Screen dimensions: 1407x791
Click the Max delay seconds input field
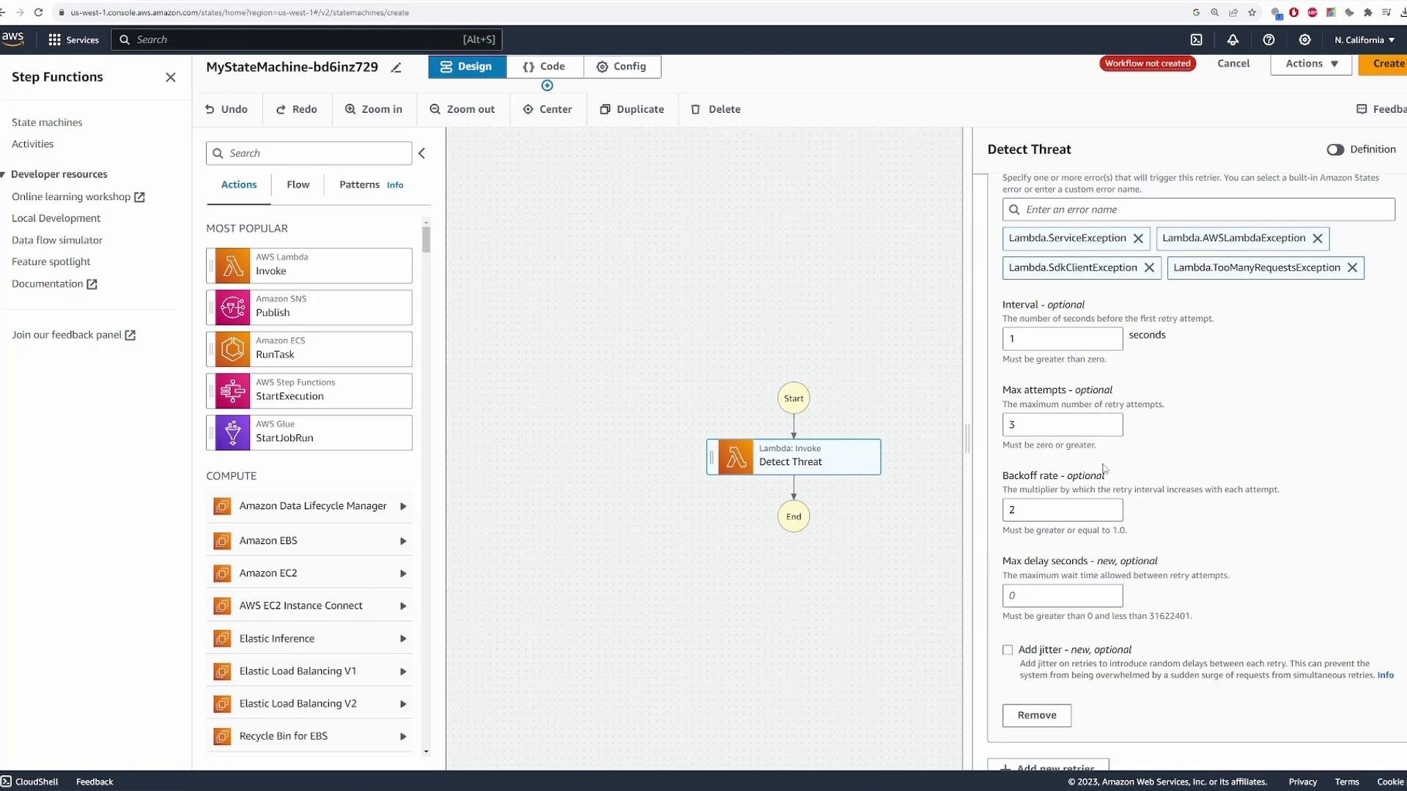point(1062,595)
